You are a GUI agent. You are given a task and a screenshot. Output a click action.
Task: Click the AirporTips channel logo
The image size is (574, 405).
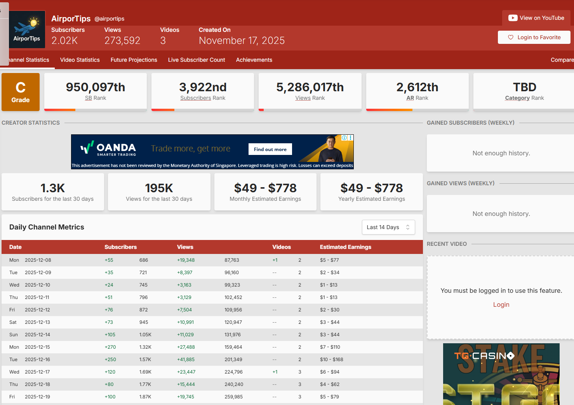27,30
